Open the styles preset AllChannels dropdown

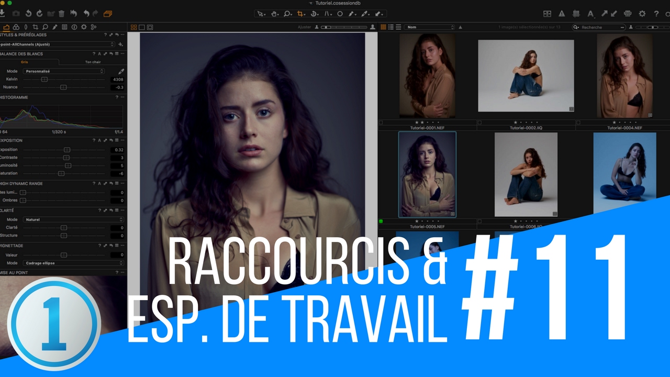58,45
